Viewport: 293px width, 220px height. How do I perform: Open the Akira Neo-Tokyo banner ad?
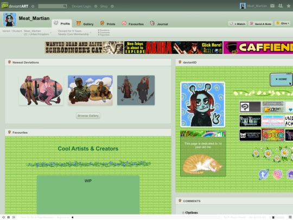[x=173, y=47]
